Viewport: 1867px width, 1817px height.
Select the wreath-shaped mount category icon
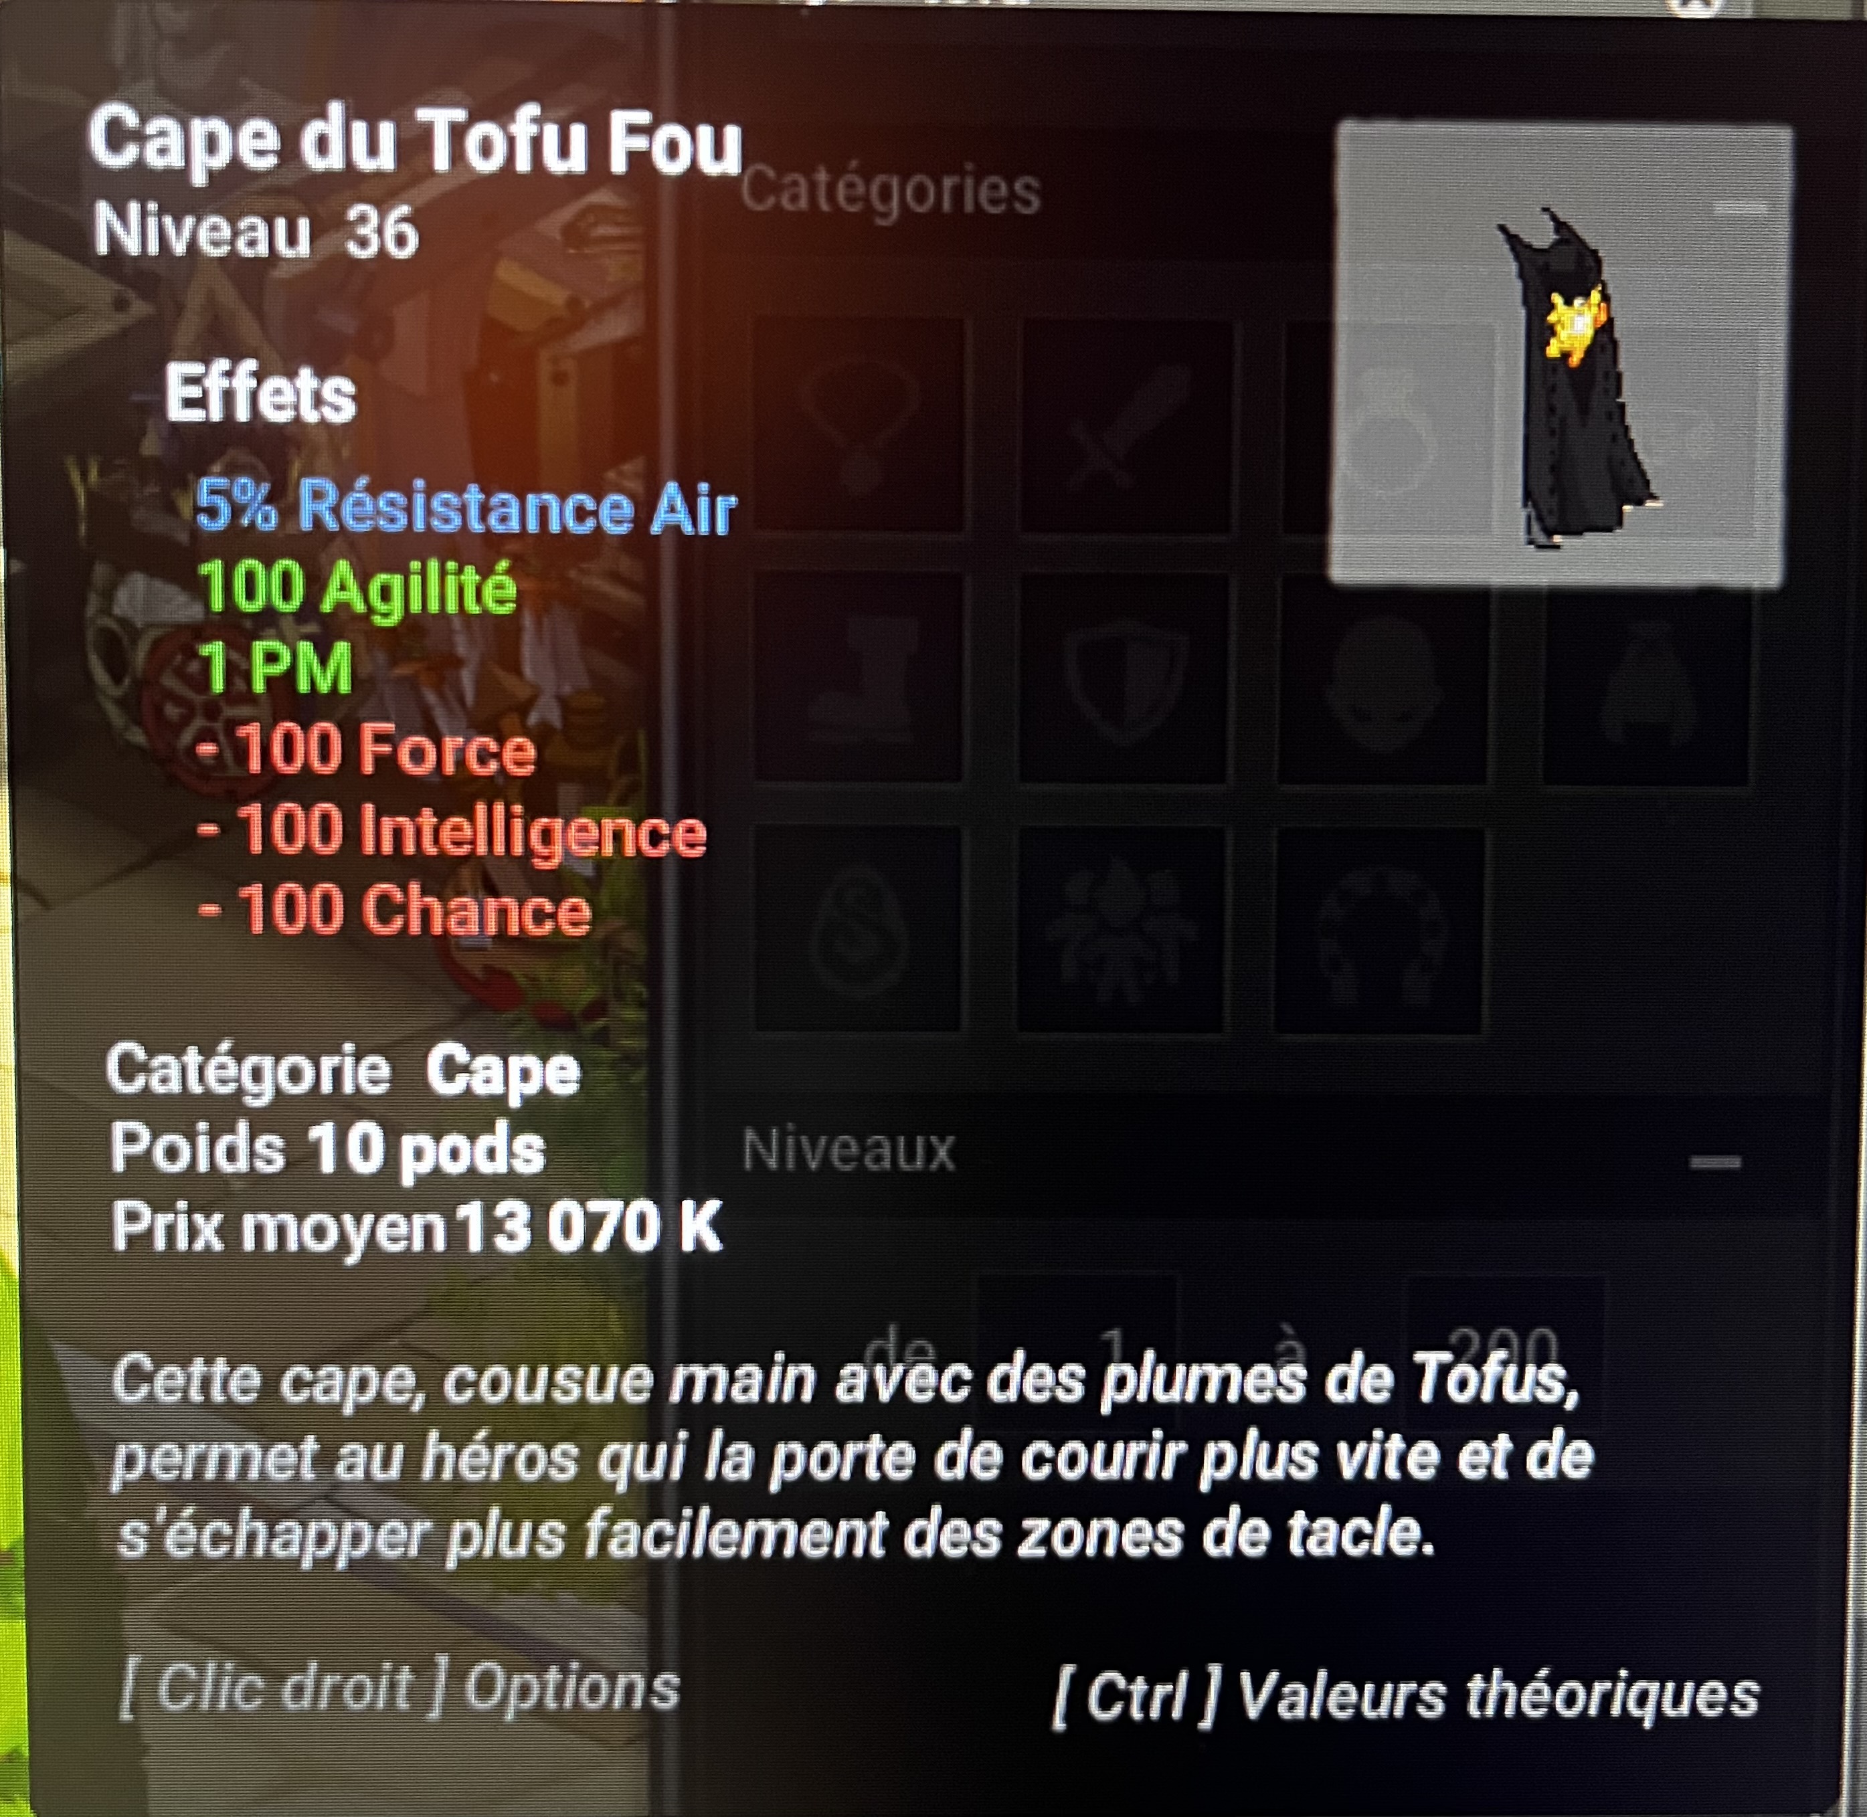(x=1381, y=929)
